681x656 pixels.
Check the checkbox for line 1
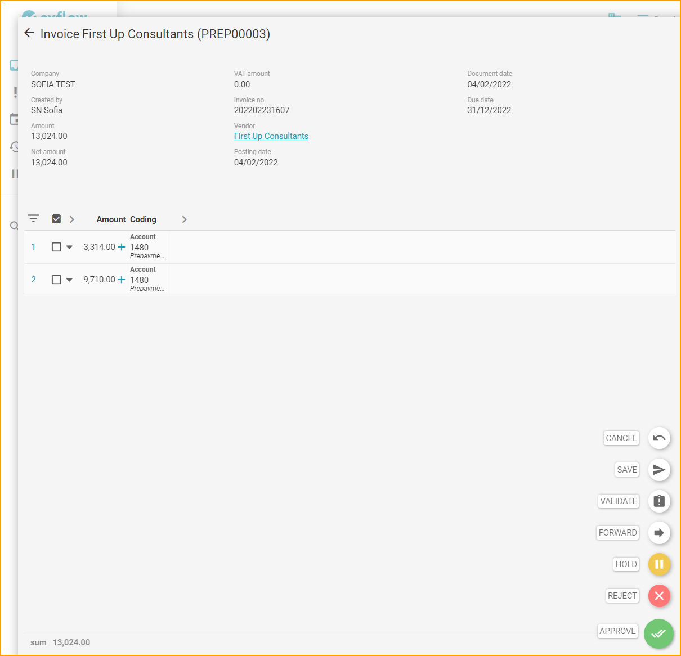[56, 247]
